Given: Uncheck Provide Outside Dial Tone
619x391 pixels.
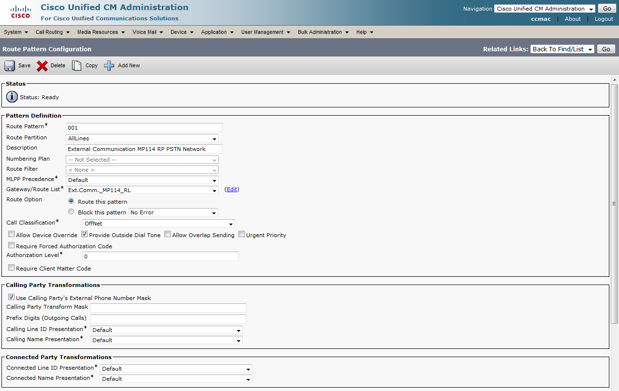Looking at the screenshot, I should [x=84, y=235].
